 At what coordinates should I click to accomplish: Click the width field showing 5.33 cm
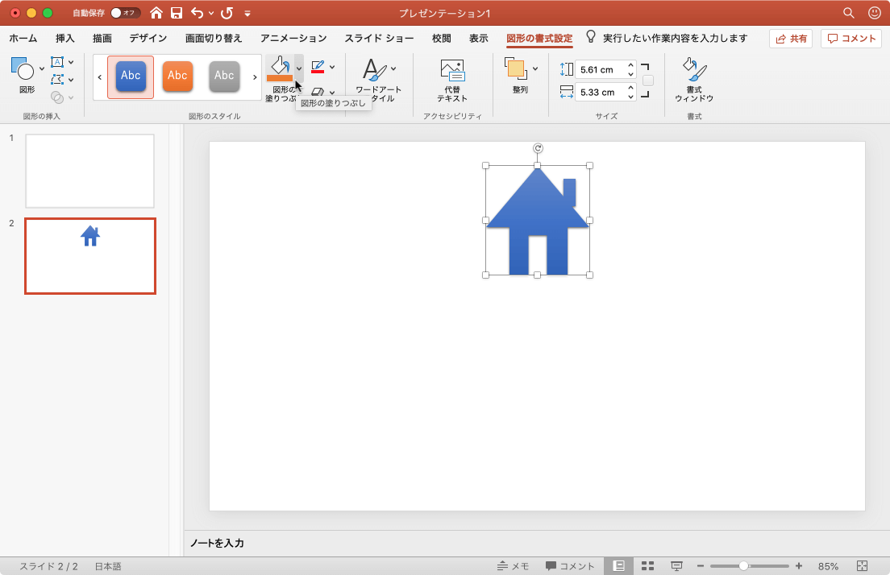pos(601,92)
